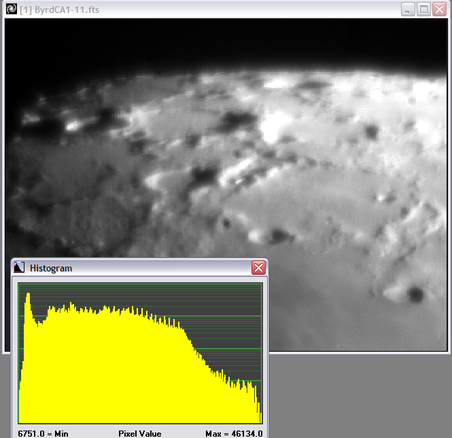Click the large dark crater at image's lower right
452x438 pixels.
coord(414,294)
